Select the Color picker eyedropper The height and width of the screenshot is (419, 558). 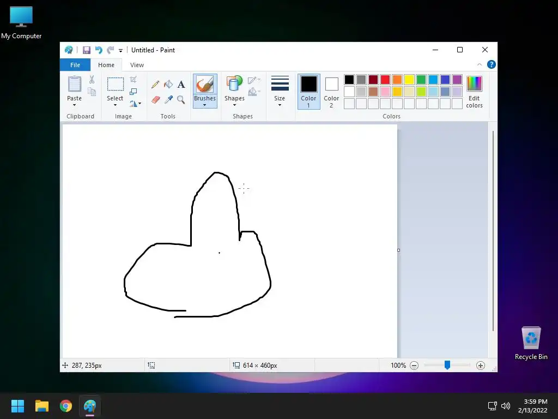pos(168,99)
